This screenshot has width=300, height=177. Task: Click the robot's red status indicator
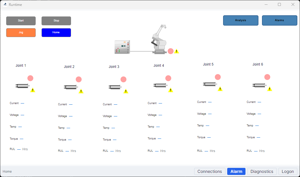pyautogui.click(x=171, y=51)
